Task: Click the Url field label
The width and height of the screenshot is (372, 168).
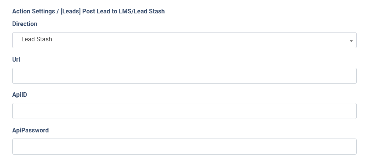Action: tap(16, 59)
